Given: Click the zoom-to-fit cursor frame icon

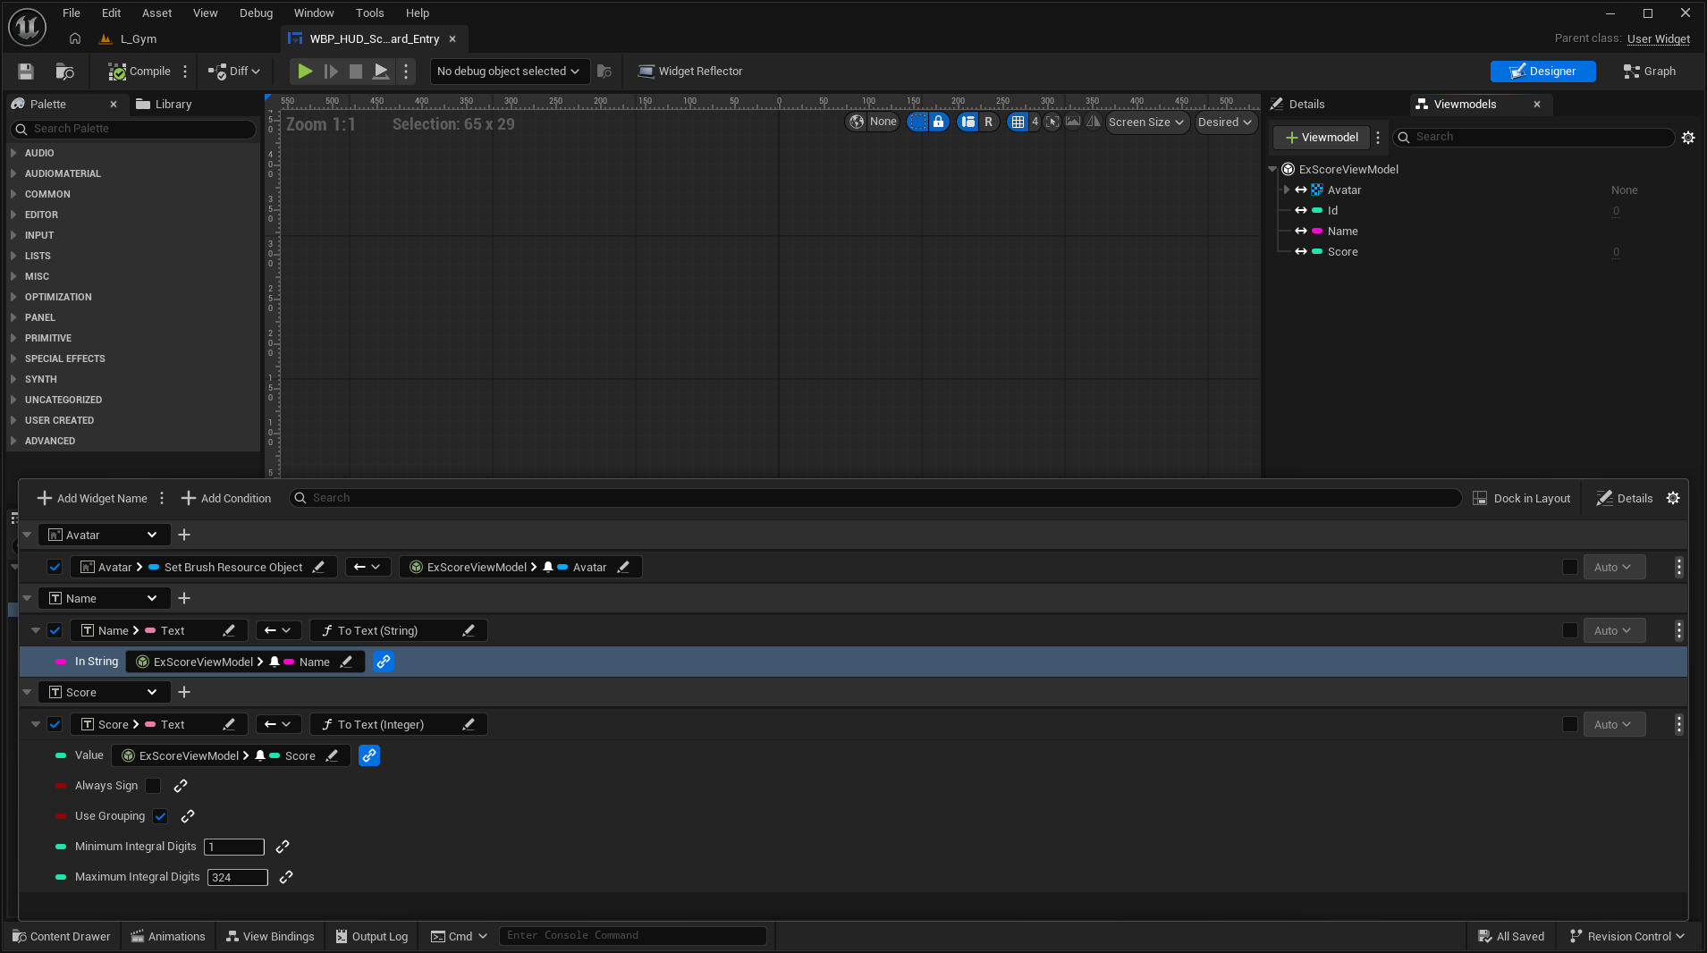Looking at the screenshot, I should pos(1052,122).
